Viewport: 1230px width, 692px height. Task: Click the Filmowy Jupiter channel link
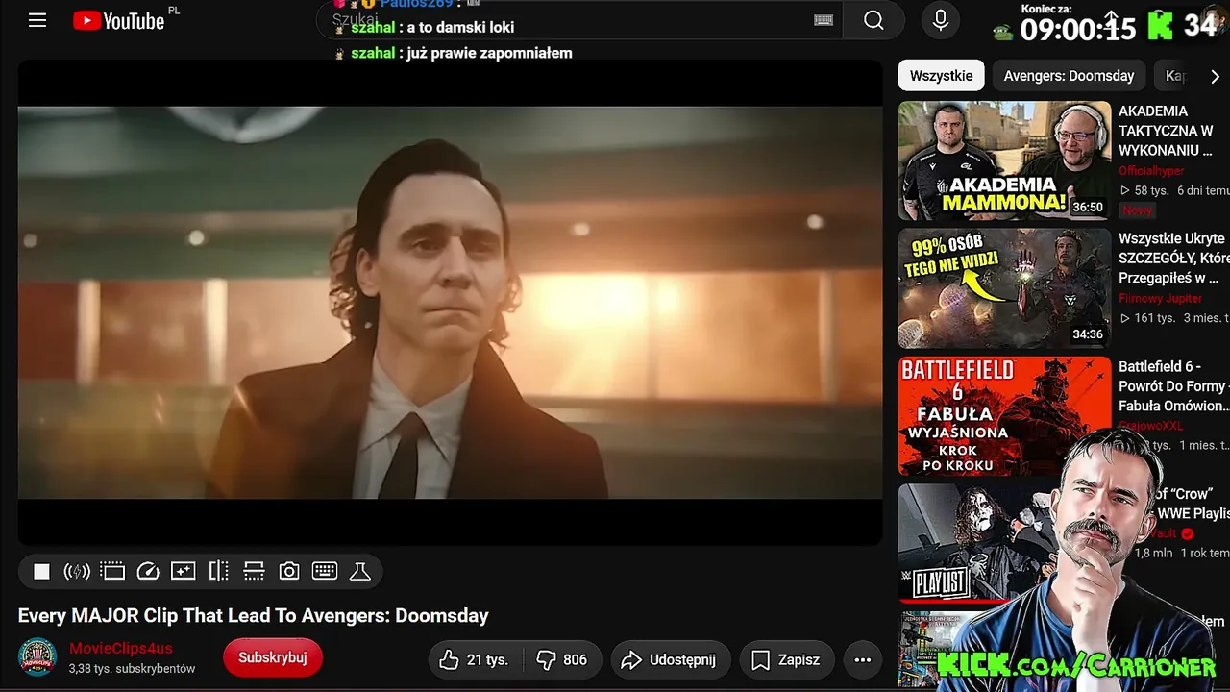pos(1160,298)
